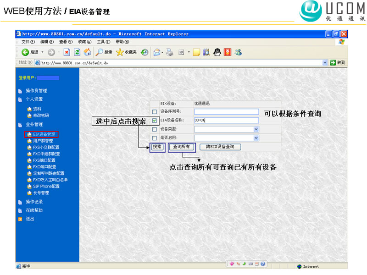367x275 pixels.
Task: Open the 文件 menu
Action: tap(28, 42)
